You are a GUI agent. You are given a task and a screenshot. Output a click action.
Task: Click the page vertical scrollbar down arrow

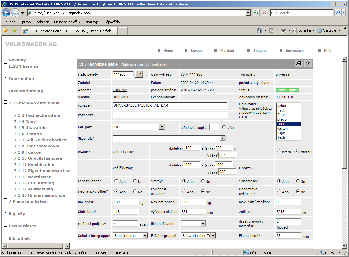pyautogui.click(x=344, y=246)
